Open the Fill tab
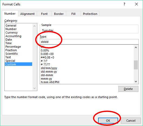This screenshot has width=143, height=126. pos(73,14)
